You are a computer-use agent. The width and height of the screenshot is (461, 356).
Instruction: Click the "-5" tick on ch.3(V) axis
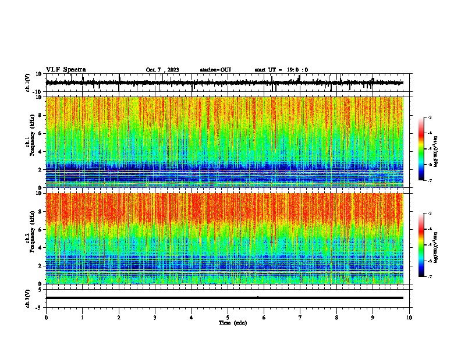(40, 307)
